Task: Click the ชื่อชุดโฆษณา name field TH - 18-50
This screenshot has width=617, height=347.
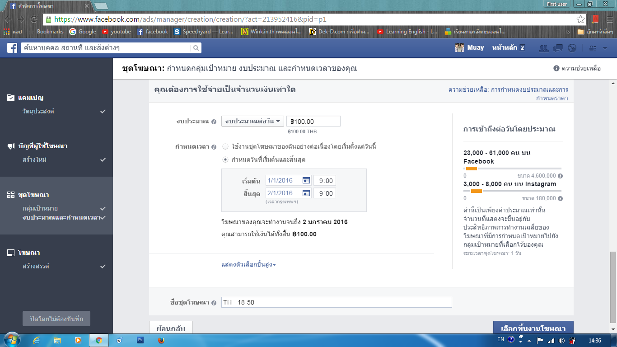Action: (337, 302)
